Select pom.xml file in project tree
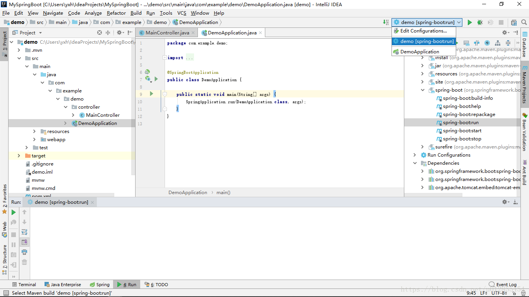This screenshot has width=529, height=297. pos(41,196)
